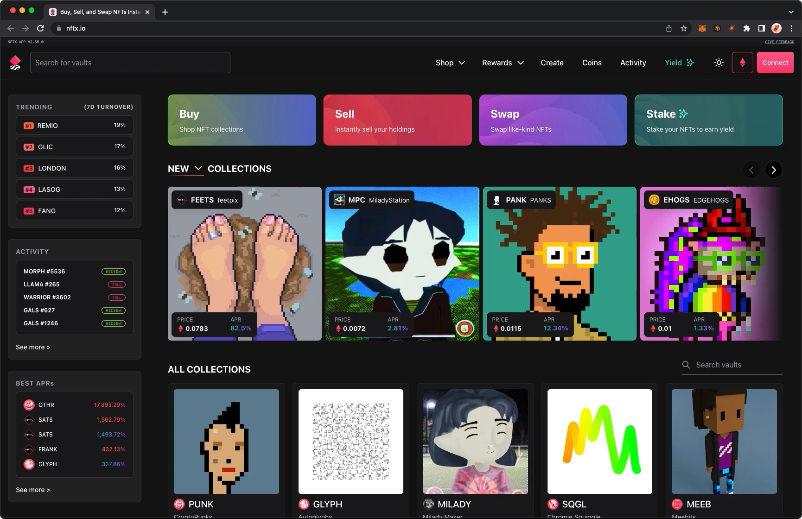Open the FEETS feetpix collection card
The image size is (802, 519).
tap(245, 264)
